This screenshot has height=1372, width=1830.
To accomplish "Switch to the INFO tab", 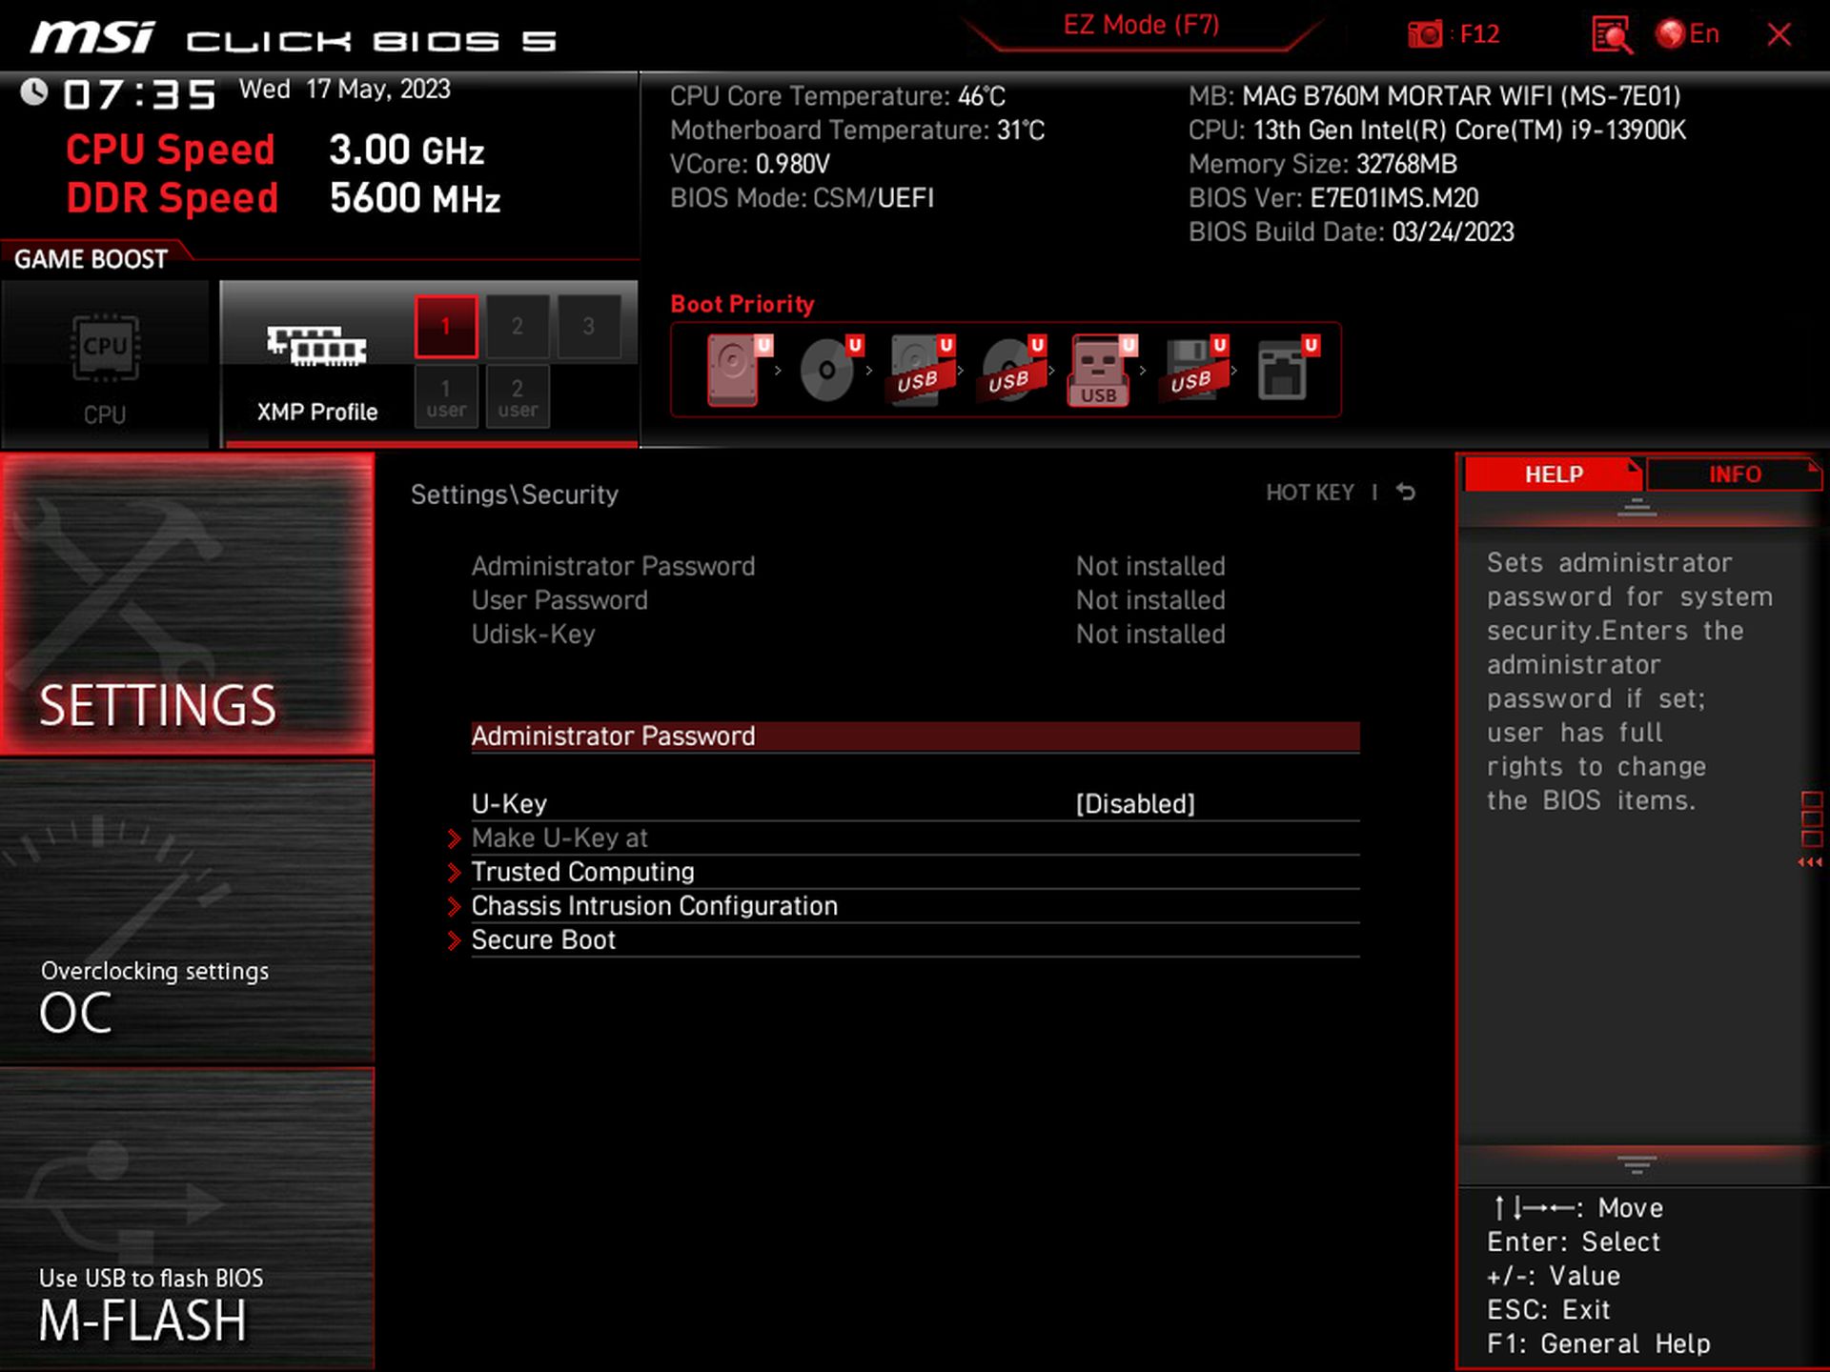I will coord(1734,474).
